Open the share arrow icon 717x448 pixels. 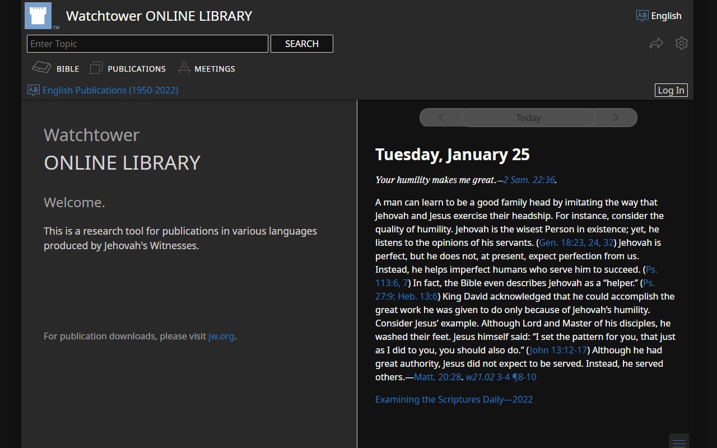(657, 43)
